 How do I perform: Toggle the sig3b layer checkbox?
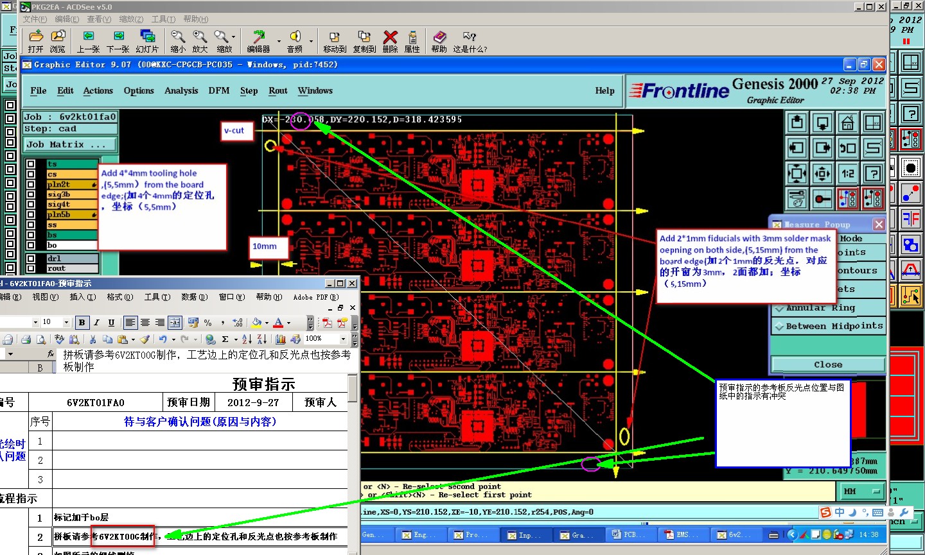[31, 194]
